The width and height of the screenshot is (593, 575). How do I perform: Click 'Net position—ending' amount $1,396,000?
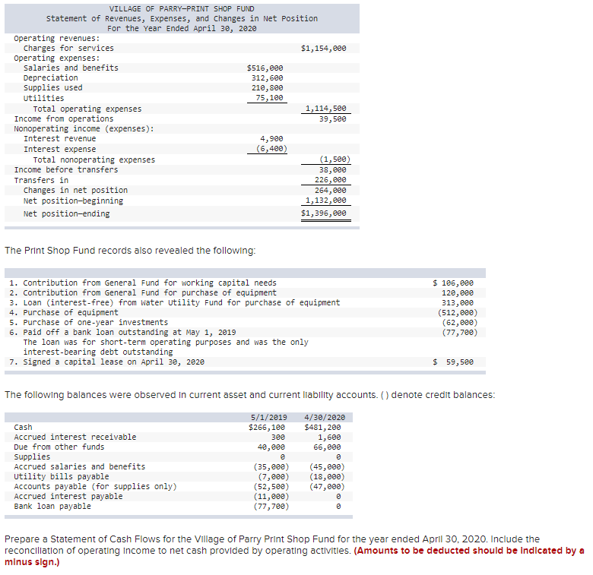(323, 213)
